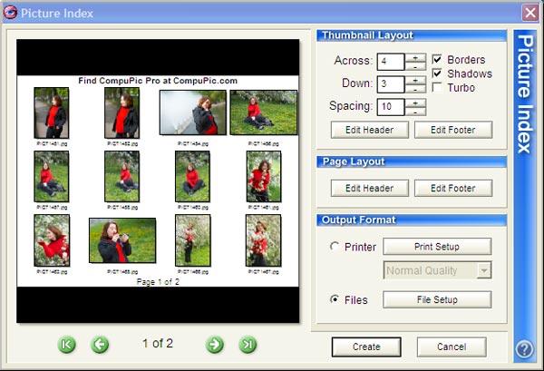Screen dimensions: 544x371
Task: Select second top-row thumbnail of woman standing
Action: click(x=122, y=112)
